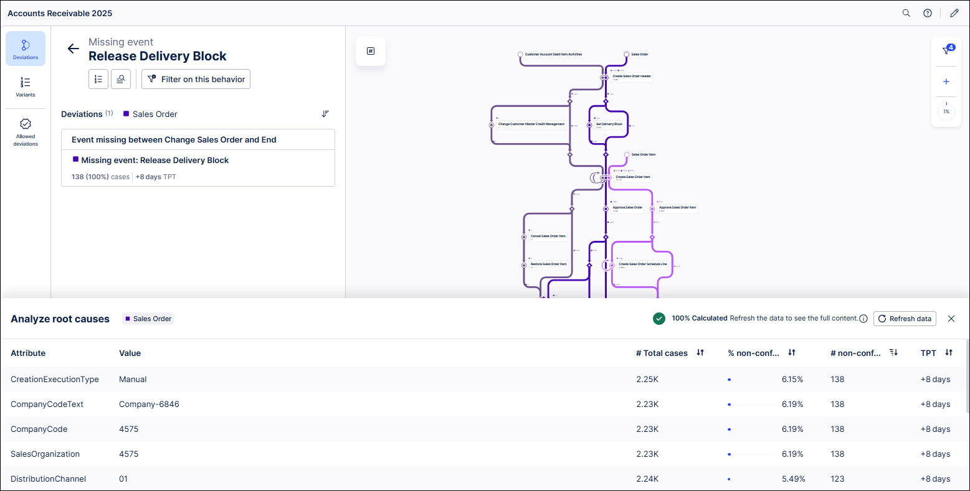Adjust the 1% circular dial control
Viewport: 970px width, 491px height.
(946, 112)
